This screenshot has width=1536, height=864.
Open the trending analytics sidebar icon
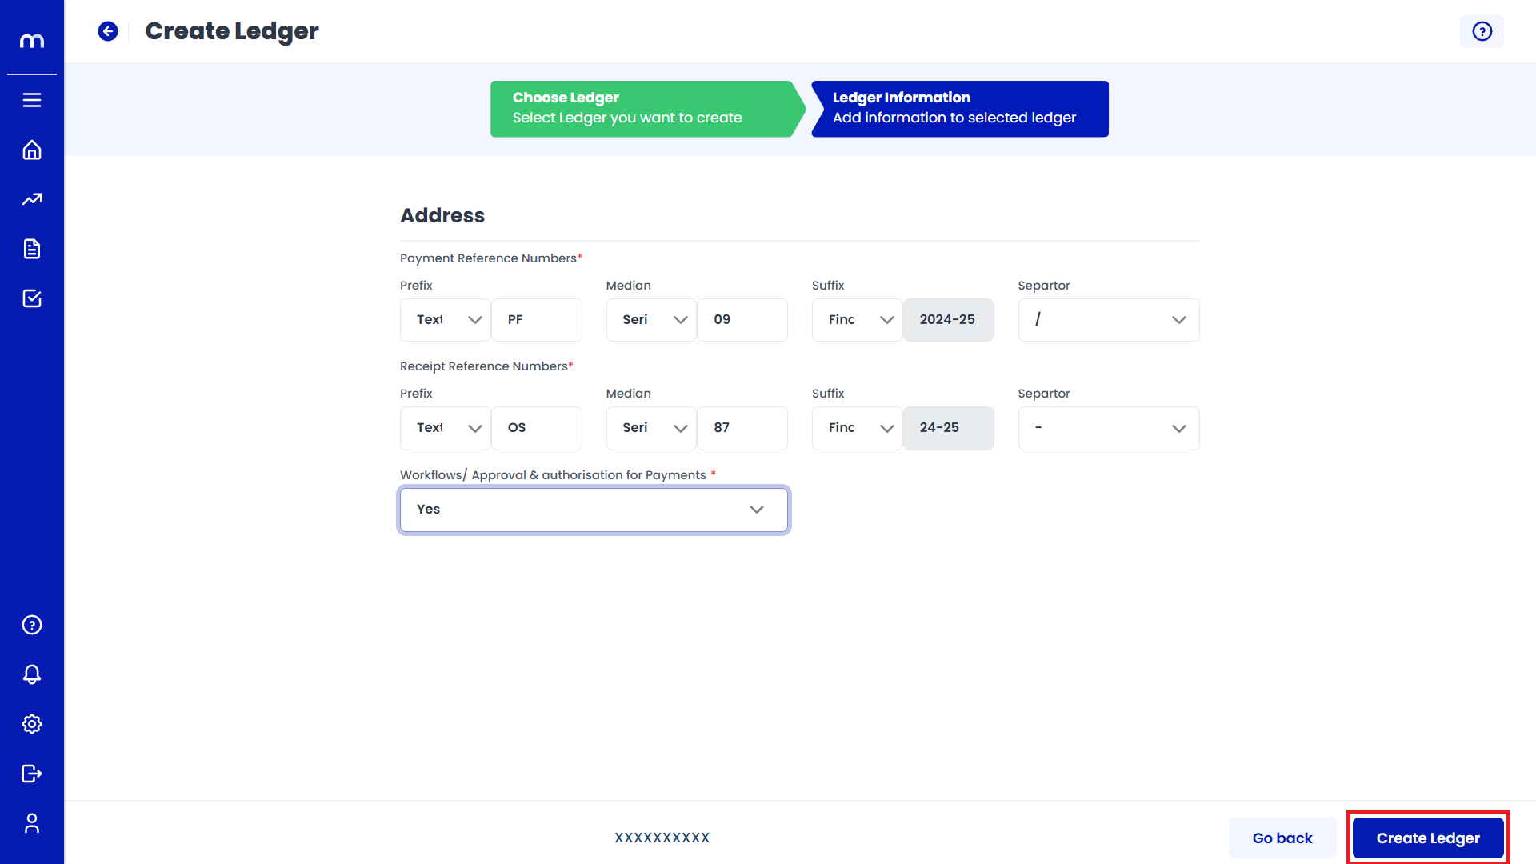point(32,199)
